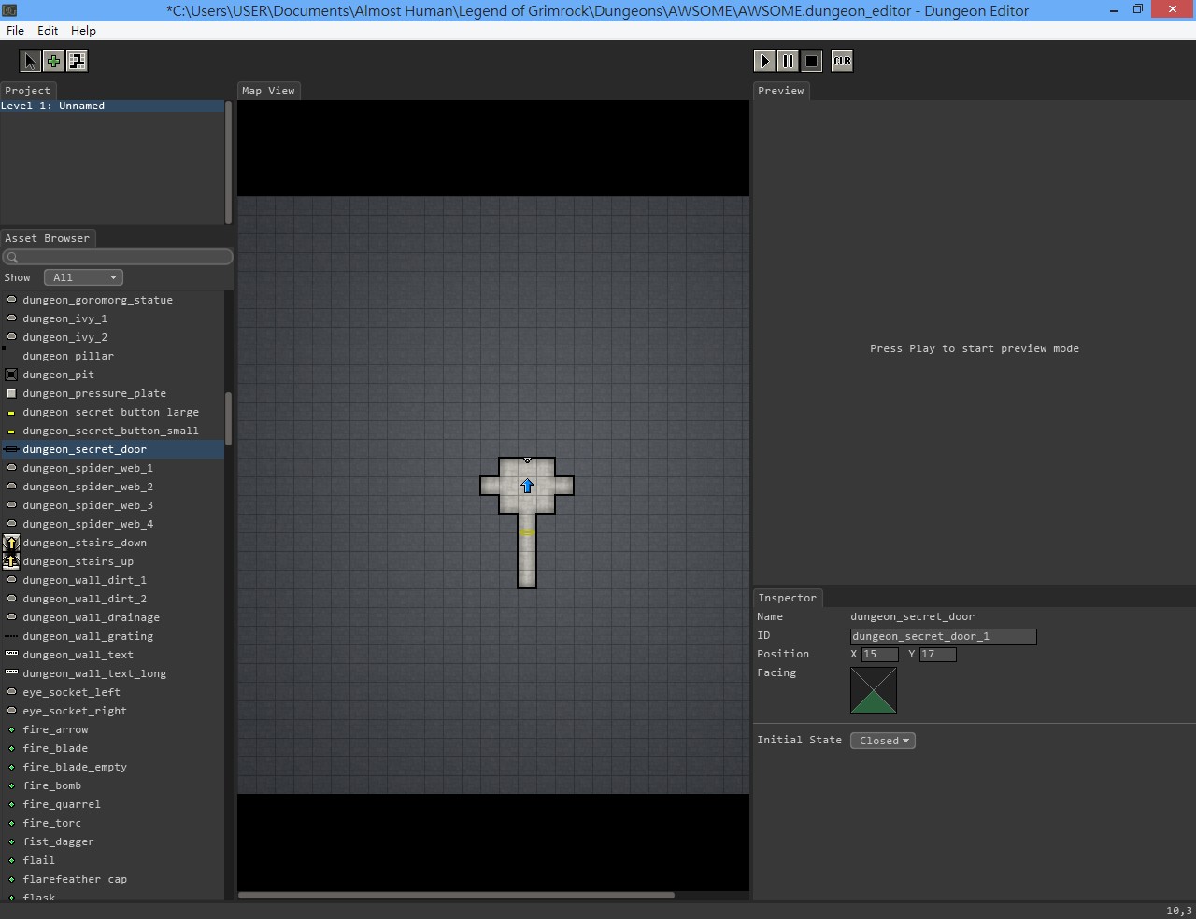1196x919 pixels.
Task: Select Level 1: Unnamed in Project panel
Action: tap(53, 106)
